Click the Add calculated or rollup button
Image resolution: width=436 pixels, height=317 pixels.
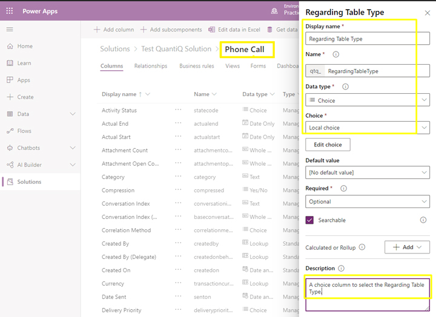tap(407, 247)
